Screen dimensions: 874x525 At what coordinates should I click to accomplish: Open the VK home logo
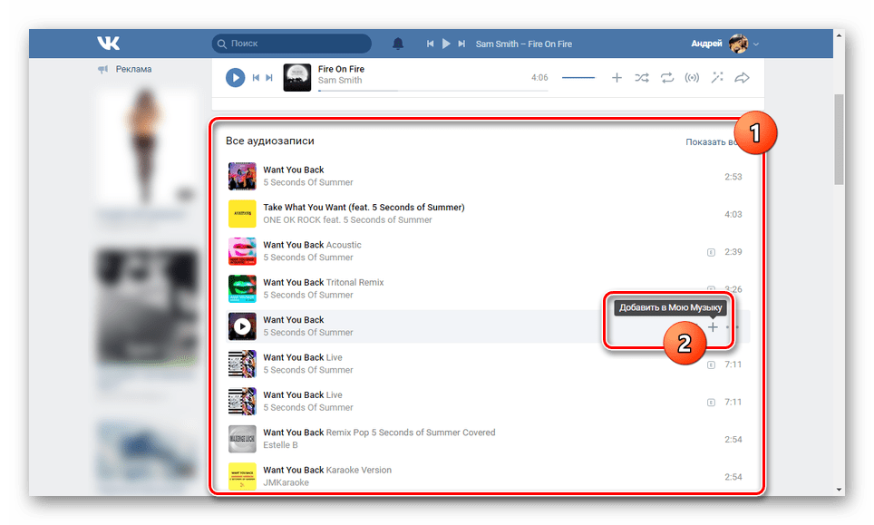click(108, 43)
